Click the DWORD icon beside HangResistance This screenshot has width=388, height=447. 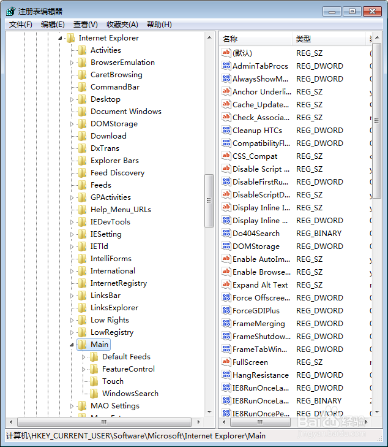point(226,375)
